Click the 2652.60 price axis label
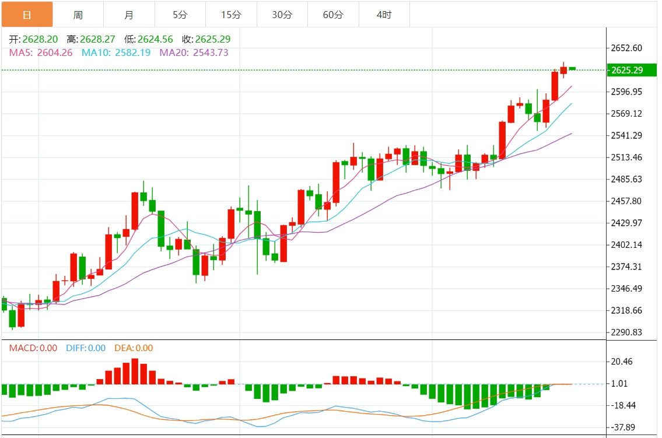This screenshot has width=662, height=438. coord(626,48)
